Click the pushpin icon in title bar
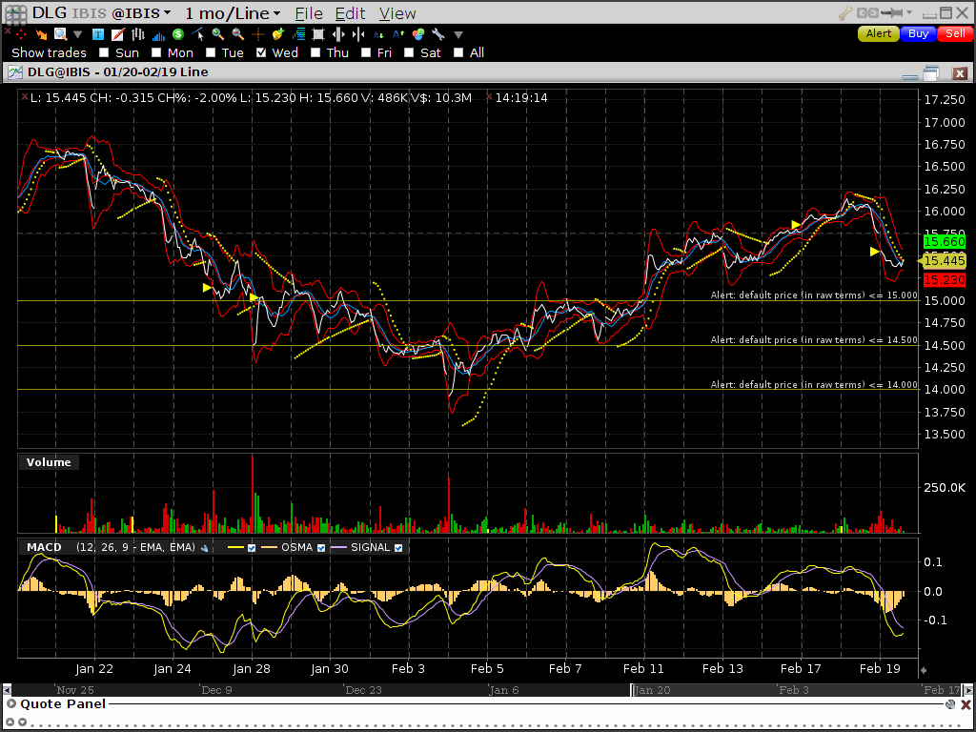 894,12
